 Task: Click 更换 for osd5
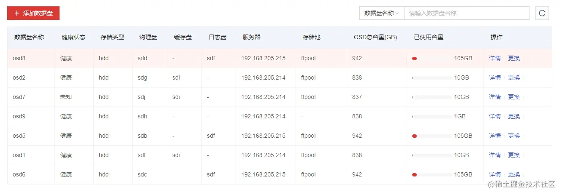pos(514,136)
